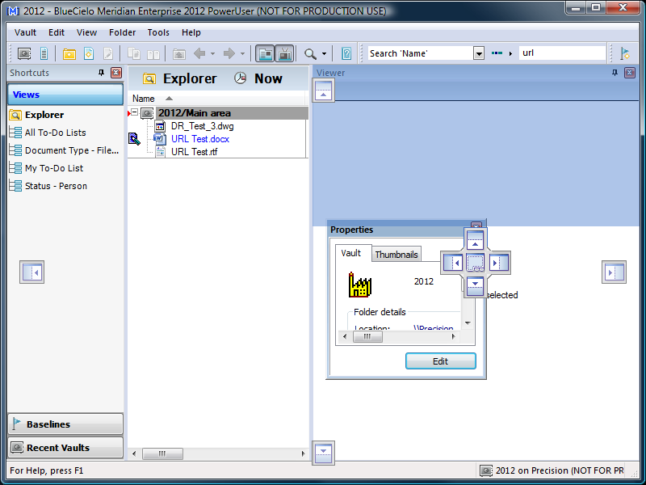Click the Views group header

coord(65,95)
